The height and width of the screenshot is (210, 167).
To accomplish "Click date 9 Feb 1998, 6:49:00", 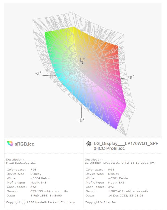I will (46, 196).
